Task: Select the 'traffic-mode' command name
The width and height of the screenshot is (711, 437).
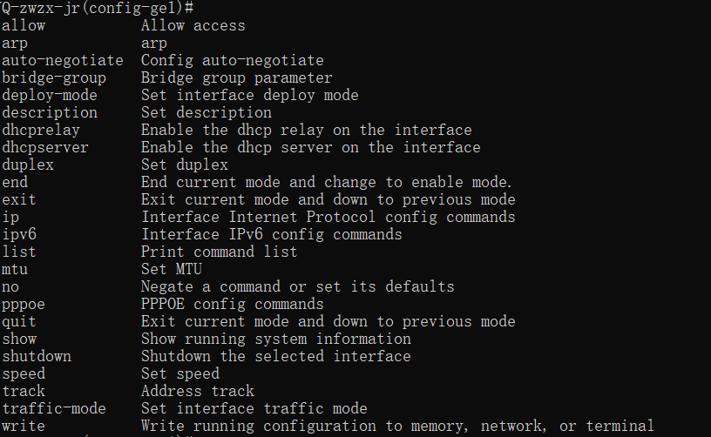Action: [54, 408]
